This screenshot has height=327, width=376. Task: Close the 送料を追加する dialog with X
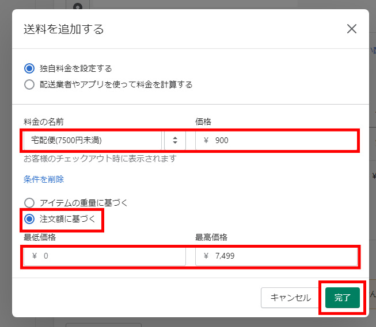tap(352, 29)
